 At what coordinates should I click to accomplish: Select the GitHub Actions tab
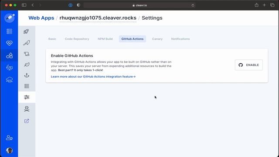[133, 39]
